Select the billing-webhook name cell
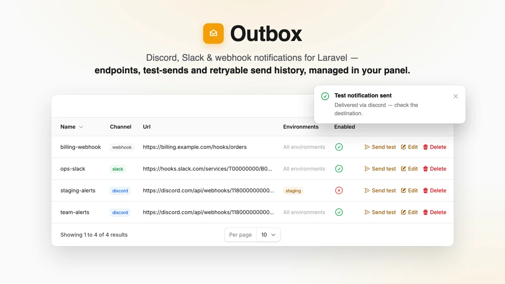 (x=80, y=147)
